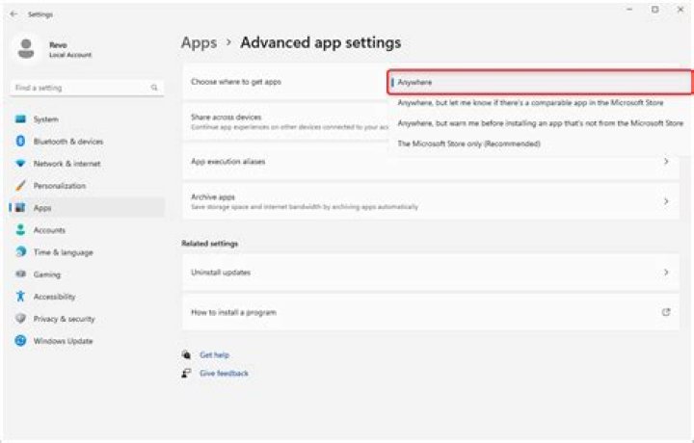The width and height of the screenshot is (694, 443).
Task: Click the System icon in sidebar
Action: click(19, 119)
